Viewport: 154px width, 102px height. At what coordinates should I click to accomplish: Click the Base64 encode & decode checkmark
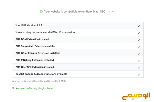139,74
